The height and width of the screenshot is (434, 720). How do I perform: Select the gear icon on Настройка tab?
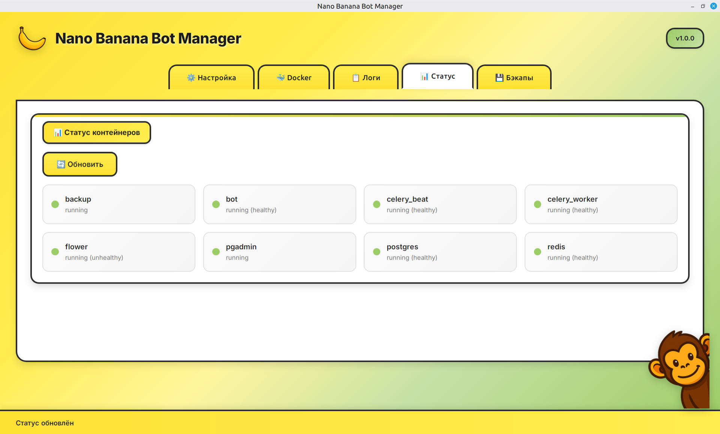(x=191, y=78)
